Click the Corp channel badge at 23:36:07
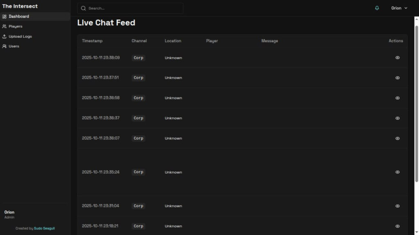Screen dimensions: 419x235 click(138, 139)
